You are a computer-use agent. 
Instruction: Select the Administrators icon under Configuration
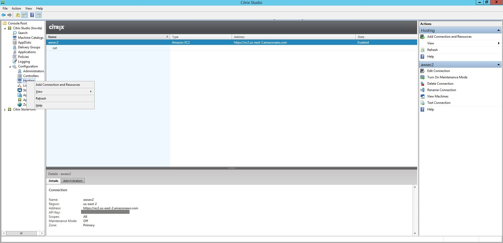click(20, 71)
